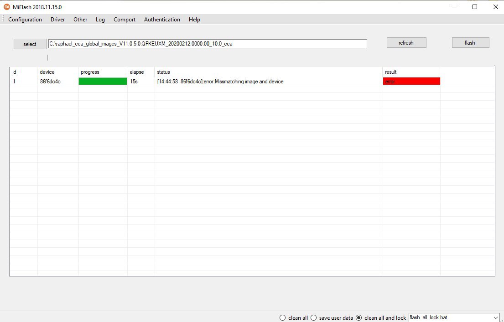This screenshot has height=322, width=504.
Task: Open the Configuration menu
Action: coord(25,20)
